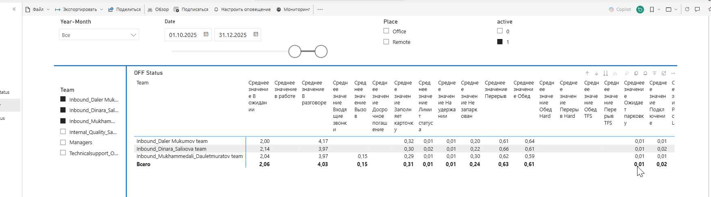Sort by Среднее значение в работе column
The height and width of the screenshot is (197, 711).
coord(285,89)
